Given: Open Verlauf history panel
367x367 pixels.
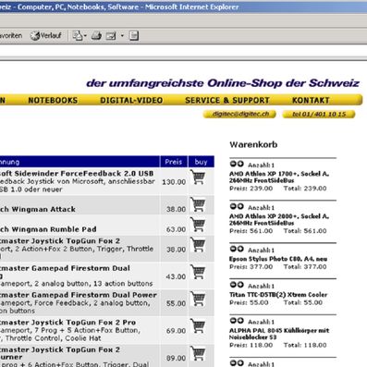Looking at the screenshot, I should (46, 36).
